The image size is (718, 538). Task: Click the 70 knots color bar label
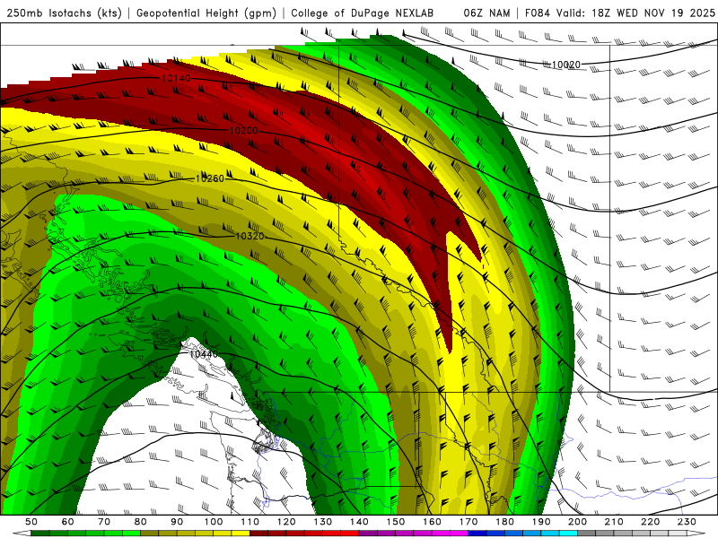click(x=104, y=522)
